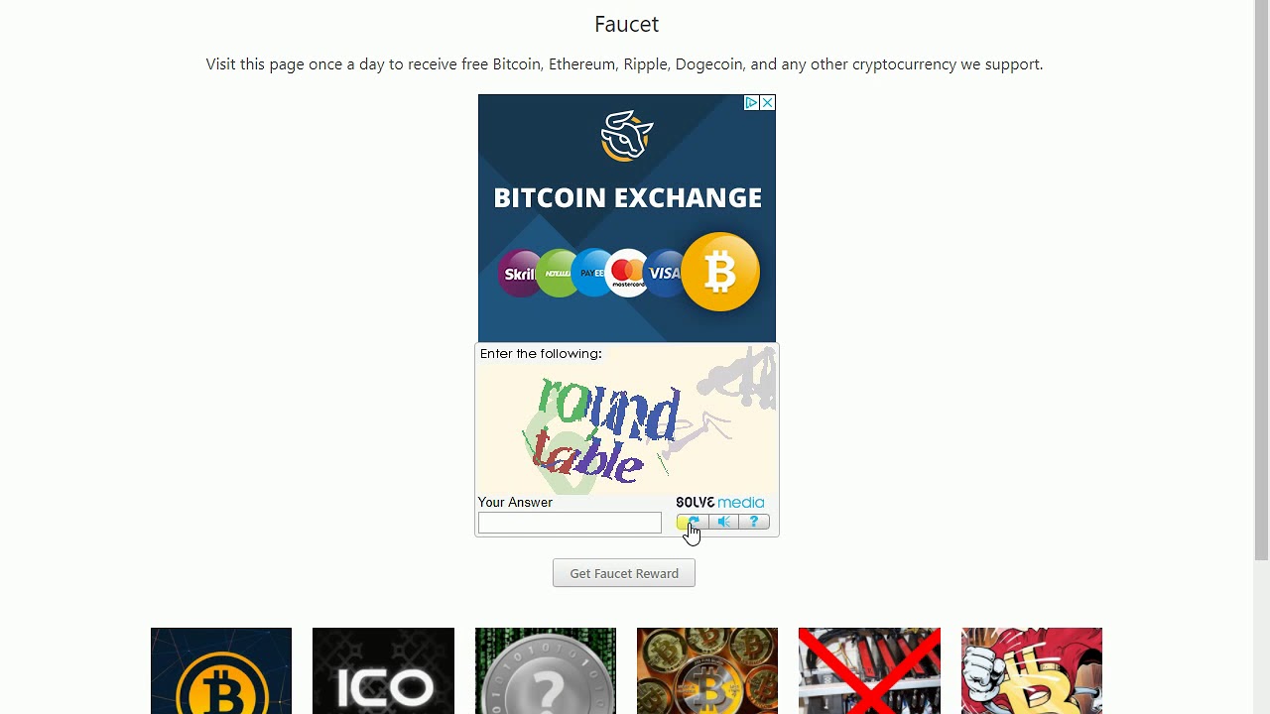Open captcha help question mark icon
The height and width of the screenshot is (714, 1270).
point(754,522)
